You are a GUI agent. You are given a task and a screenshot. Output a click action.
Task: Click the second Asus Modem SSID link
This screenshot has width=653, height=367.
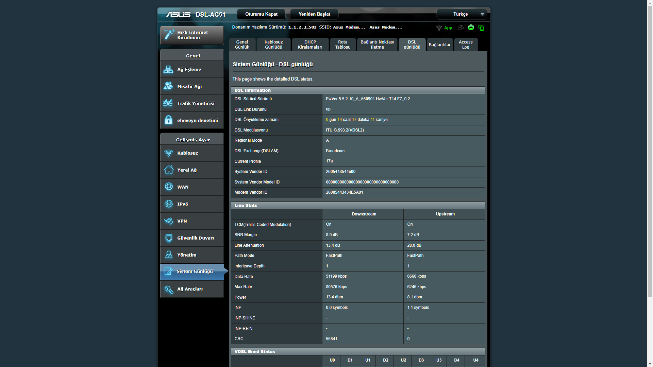point(386,27)
